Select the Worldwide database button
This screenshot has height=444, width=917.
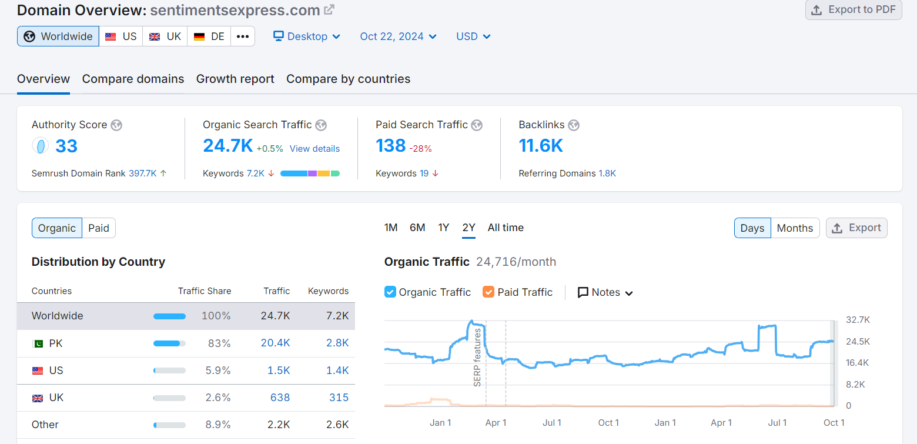(58, 36)
